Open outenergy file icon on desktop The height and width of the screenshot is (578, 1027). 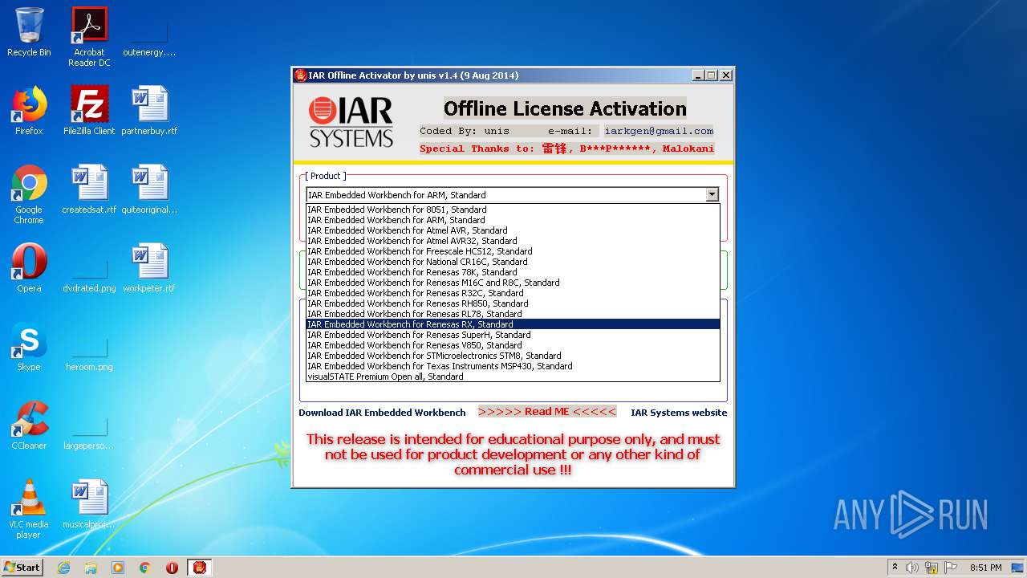pyautogui.click(x=149, y=37)
